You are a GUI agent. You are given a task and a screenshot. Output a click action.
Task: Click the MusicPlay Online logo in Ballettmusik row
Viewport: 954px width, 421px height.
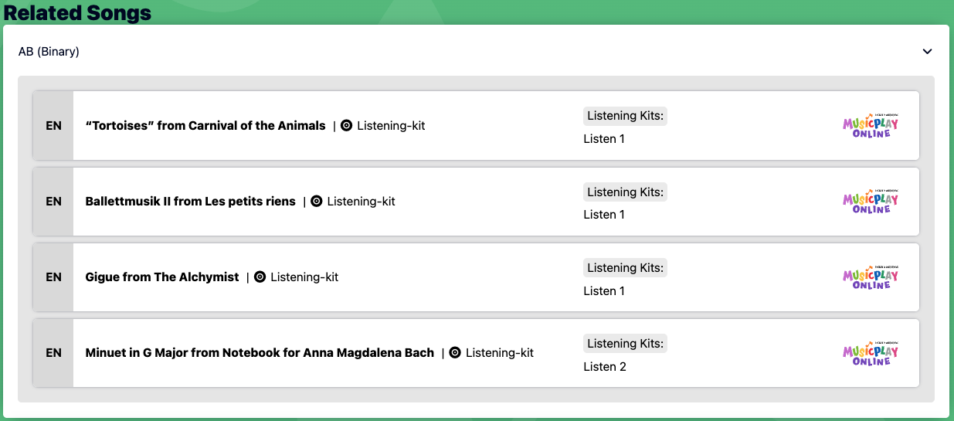tap(871, 201)
